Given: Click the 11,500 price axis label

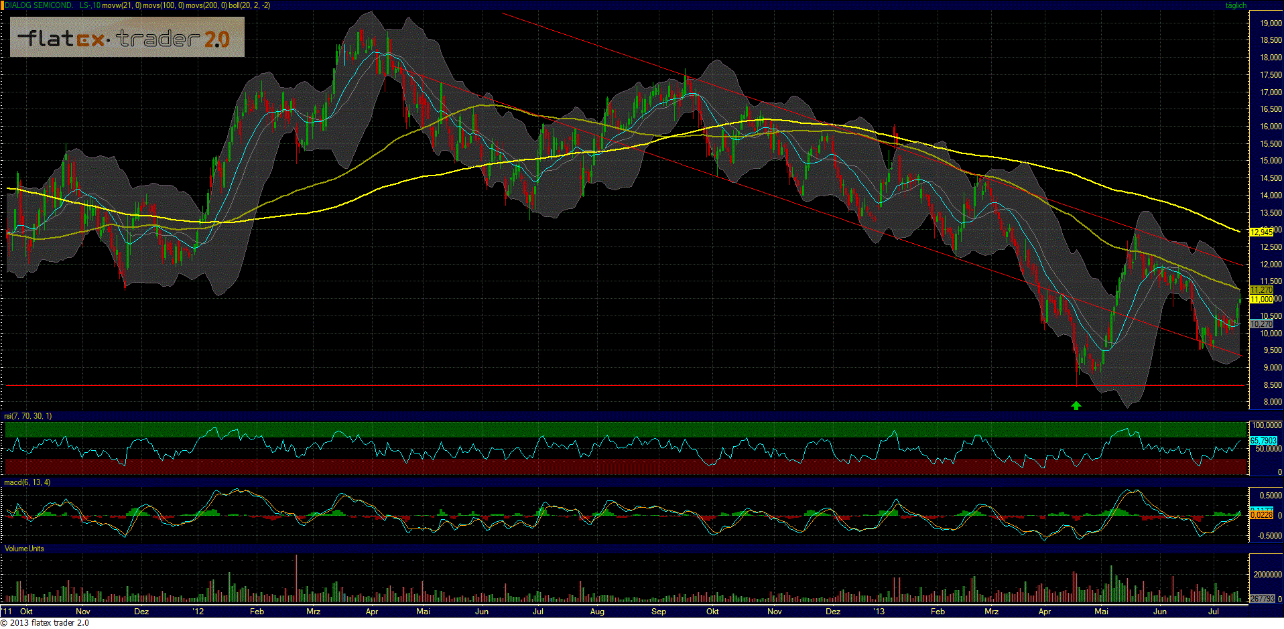Looking at the screenshot, I should coord(1271,281).
